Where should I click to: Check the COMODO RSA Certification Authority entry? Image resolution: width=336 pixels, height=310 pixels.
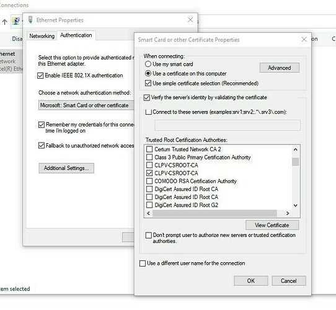coord(149,181)
